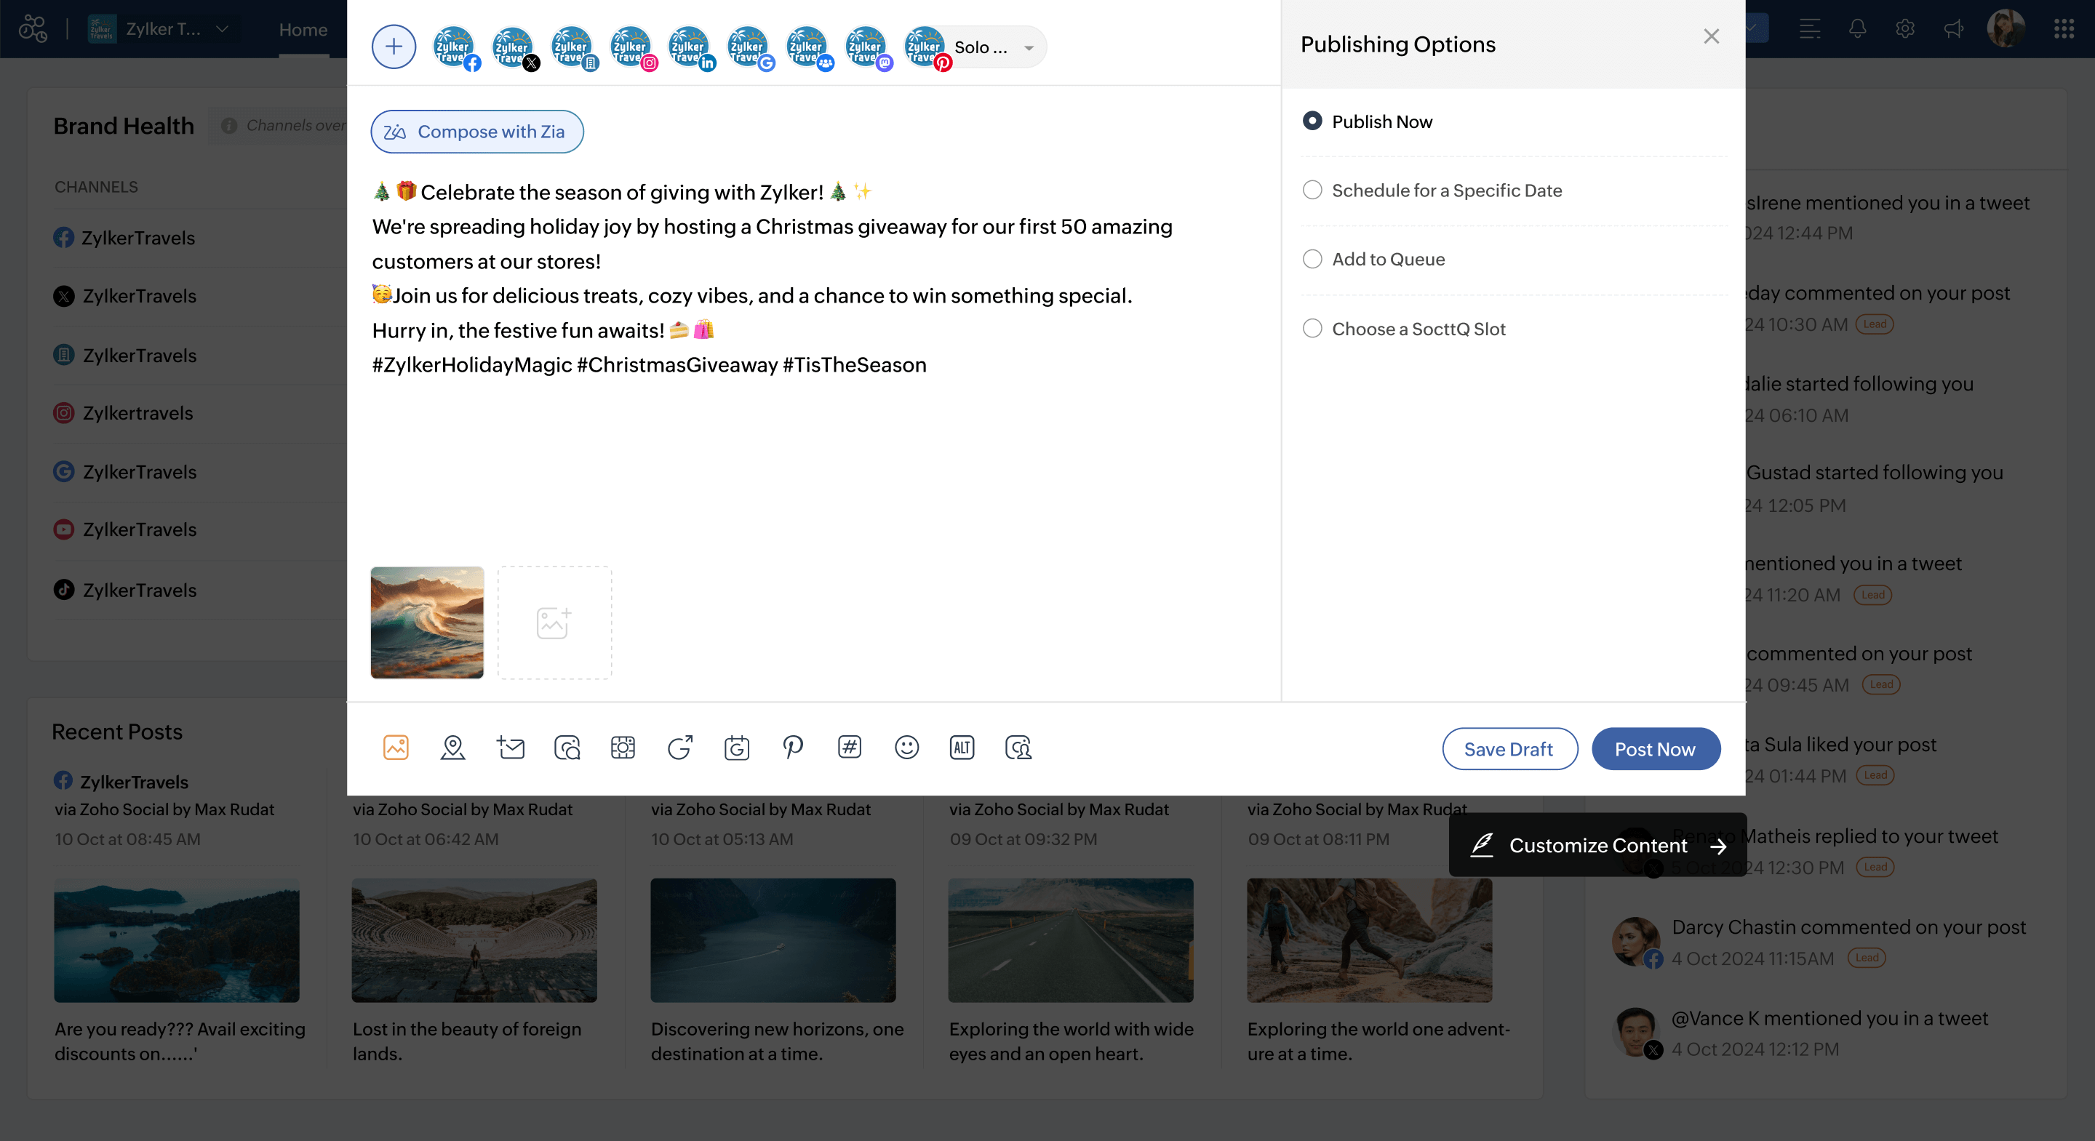
Task: Open the wave image thumbnail in the post
Action: 426,622
